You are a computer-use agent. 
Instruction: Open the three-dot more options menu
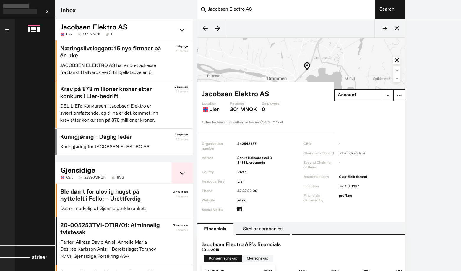click(399, 95)
